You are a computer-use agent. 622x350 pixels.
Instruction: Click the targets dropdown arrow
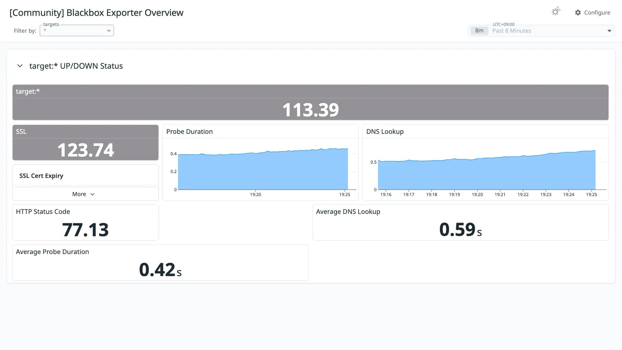click(109, 31)
